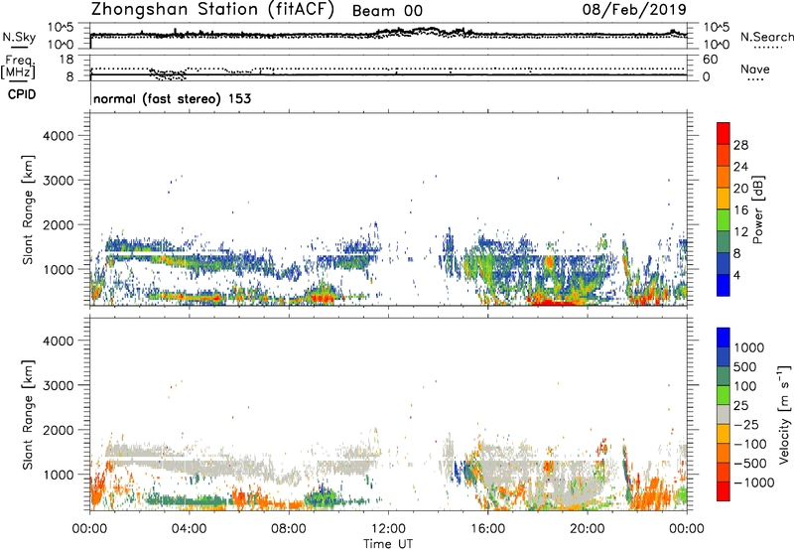This screenshot has width=794, height=550.
Task: Click the 'CPID' label
Action: click(x=21, y=94)
